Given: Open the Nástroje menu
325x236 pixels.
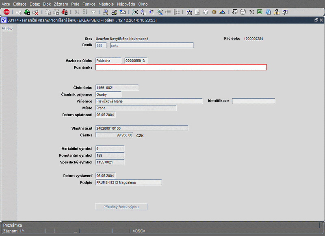Looking at the screenshot, I should [106, 4].
